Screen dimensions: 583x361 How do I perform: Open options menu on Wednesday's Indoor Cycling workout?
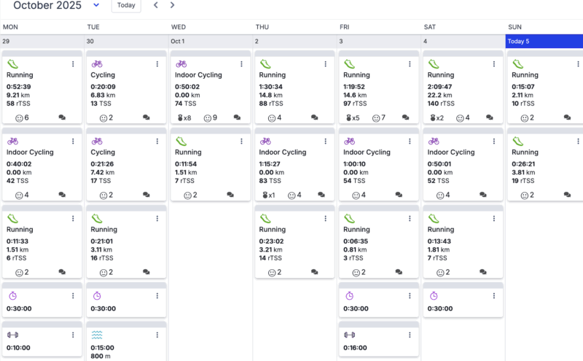(x=241, y=64)
